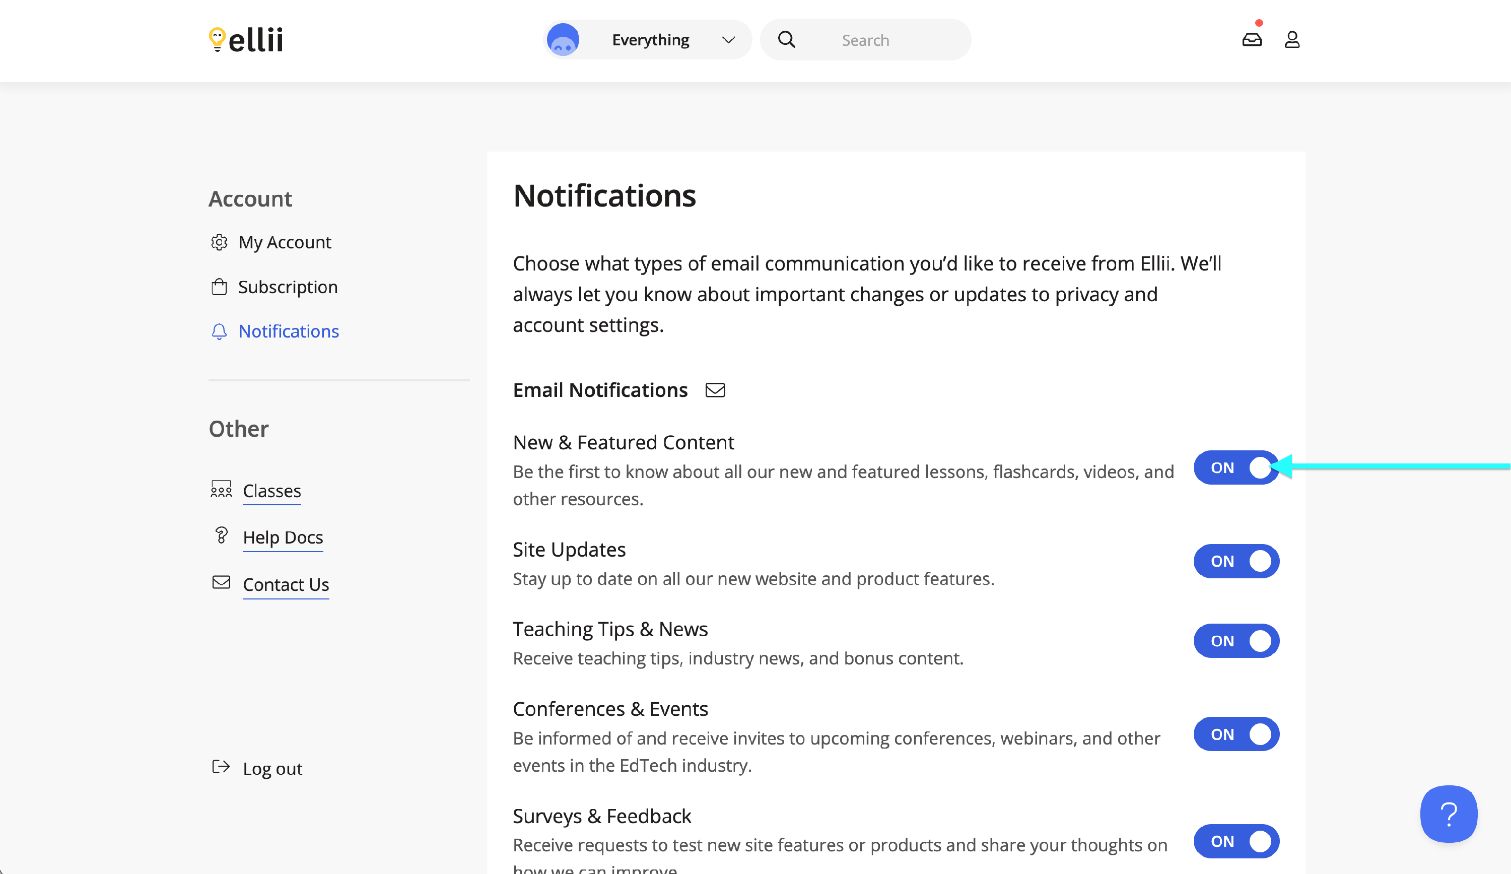Expand the Everything filter dropdown

pos(650,40)
